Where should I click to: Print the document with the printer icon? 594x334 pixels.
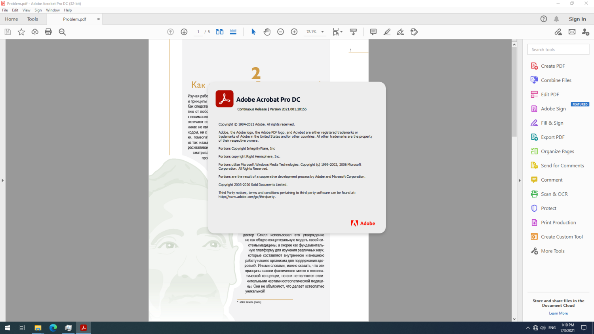[x=48, y=32]
